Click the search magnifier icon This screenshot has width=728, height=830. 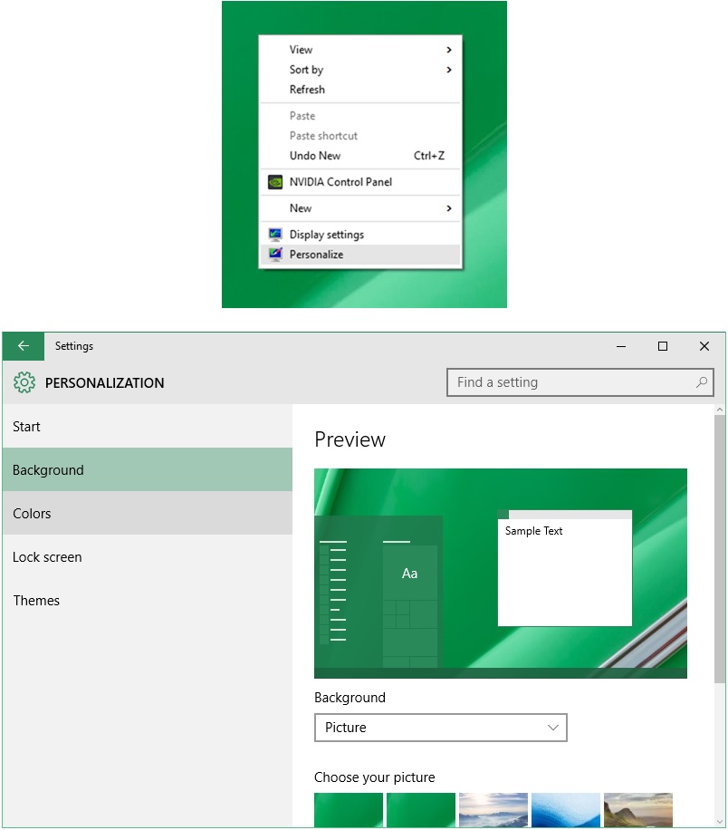(x=701, y=382)
